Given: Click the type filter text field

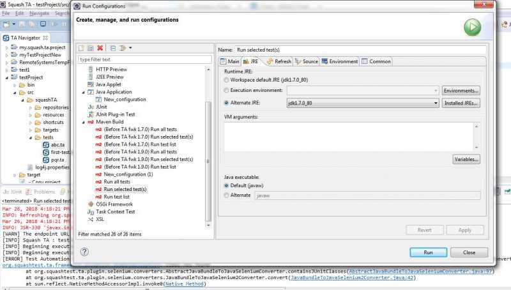Looking at the screenshot, I should 144,59.
